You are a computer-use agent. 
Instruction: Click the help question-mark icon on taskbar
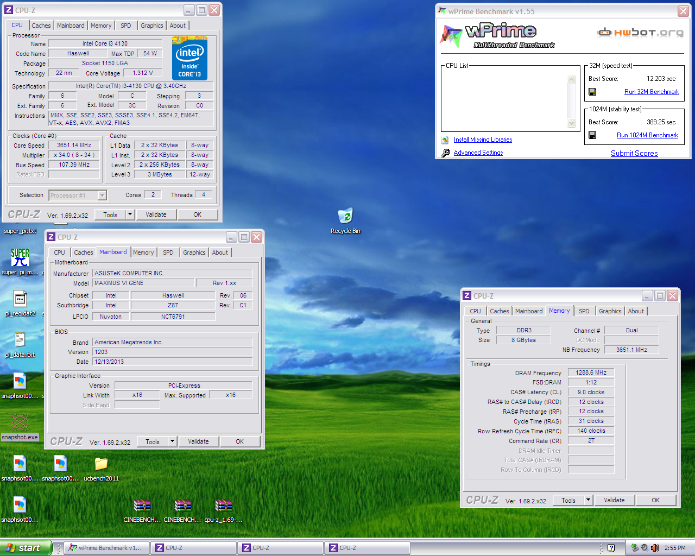coord(611,548)
